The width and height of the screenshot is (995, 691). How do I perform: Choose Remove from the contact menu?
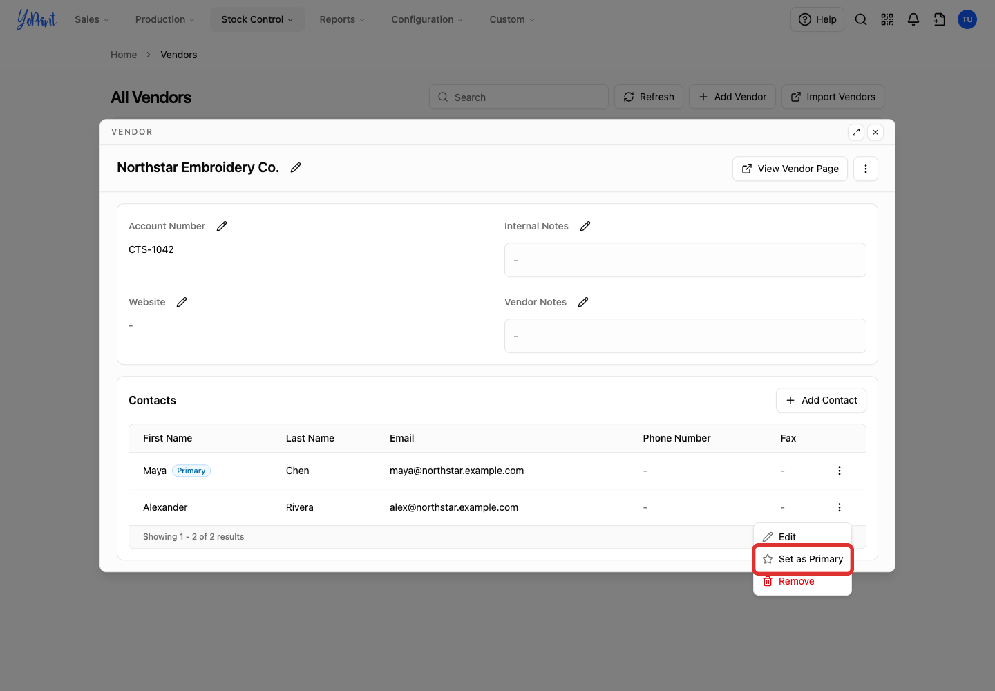(x=802, y=581)
